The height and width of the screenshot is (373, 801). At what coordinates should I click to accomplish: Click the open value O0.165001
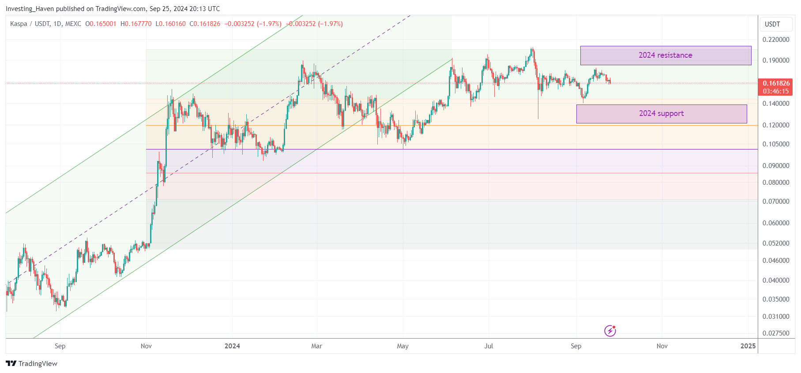[x=101, y=24]
